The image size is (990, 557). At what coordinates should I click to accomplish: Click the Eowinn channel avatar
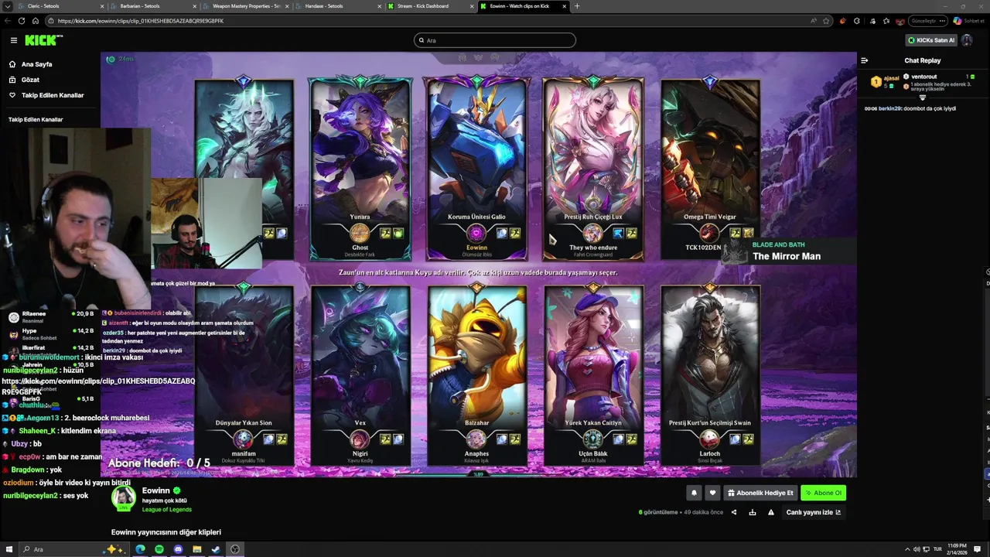pos(124,498)
